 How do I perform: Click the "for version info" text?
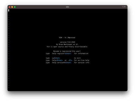tap(82, 63)
